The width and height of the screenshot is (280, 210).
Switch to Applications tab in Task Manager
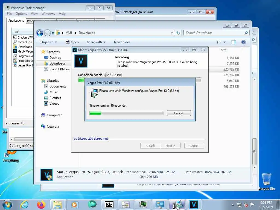coord(16,21)
